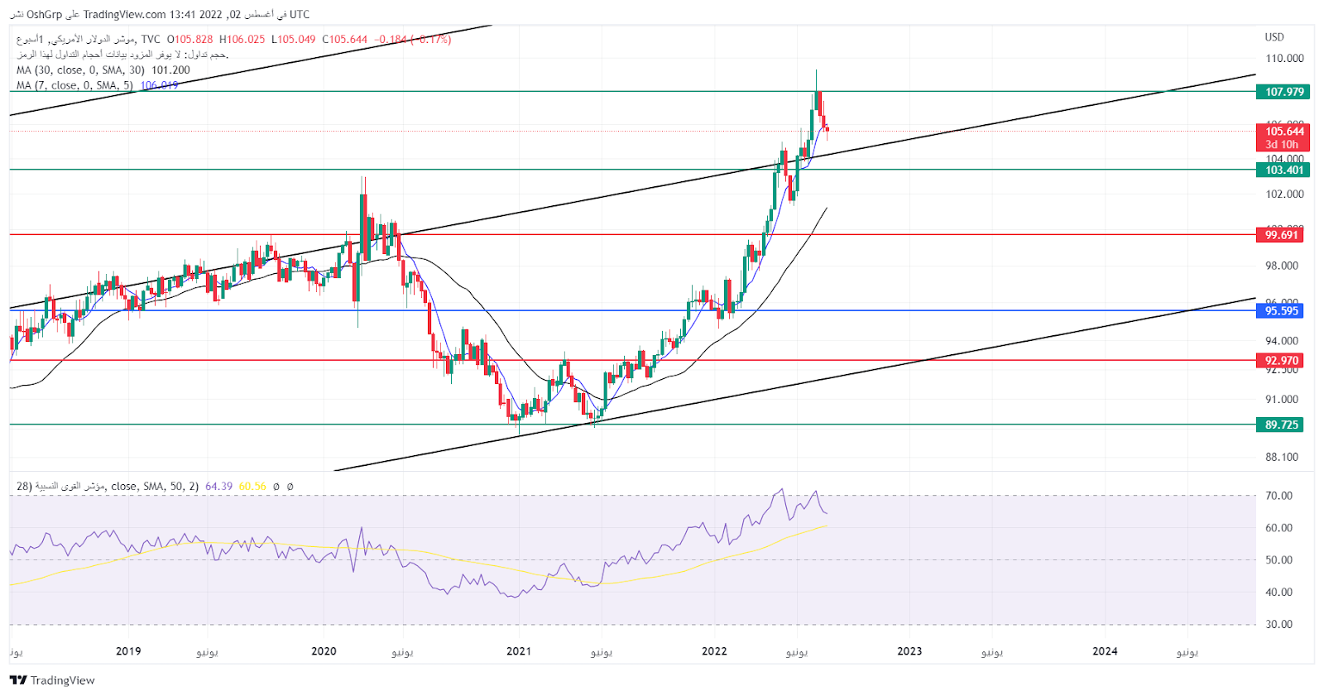The height and width of the screenshot is (696, 1324).
Task: Click the 98.000 price axis value
Action: tap(1282, 266)
